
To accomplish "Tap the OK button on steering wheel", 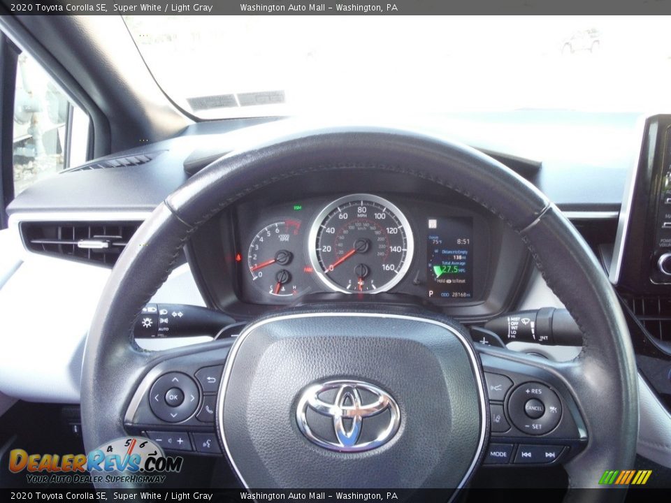I will point(174,398).
